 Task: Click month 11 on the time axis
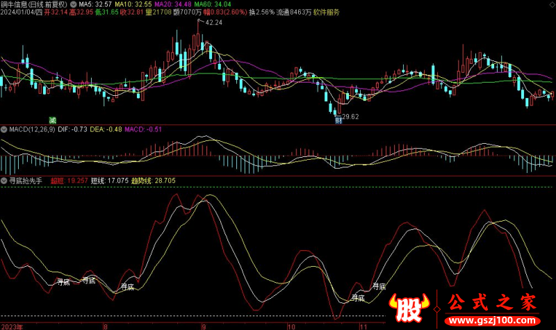click(363, 327)
